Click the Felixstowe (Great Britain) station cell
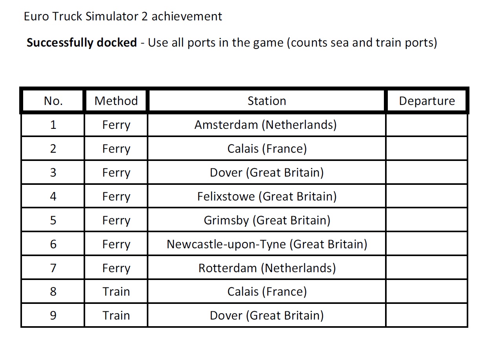Image resolution: width=504 pixels, height=354 pixels. point(267,196)
